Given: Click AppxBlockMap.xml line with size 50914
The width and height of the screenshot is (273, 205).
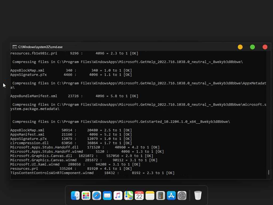Looking at the screenshot, I should pyautogui.click(x=71, y=130).
